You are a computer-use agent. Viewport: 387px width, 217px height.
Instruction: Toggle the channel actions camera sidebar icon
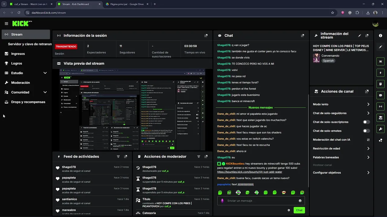pyautogui.click(x=380, y=118)
